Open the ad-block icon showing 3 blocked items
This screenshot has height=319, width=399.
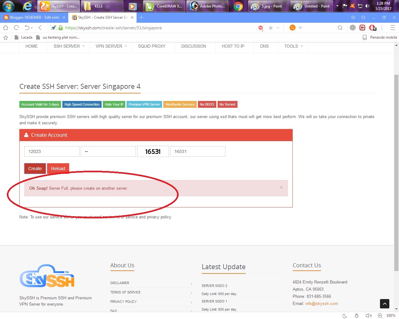(x=261, y=27)
